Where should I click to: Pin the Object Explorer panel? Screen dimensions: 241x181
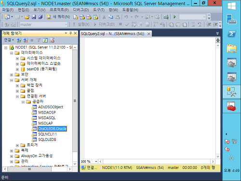click(x=70, y=33)
